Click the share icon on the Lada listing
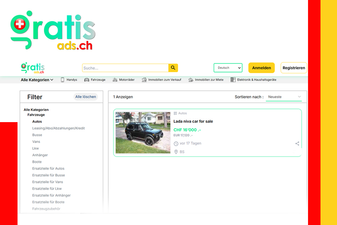Viewport: 337px width, 225px height. [297, 143]
